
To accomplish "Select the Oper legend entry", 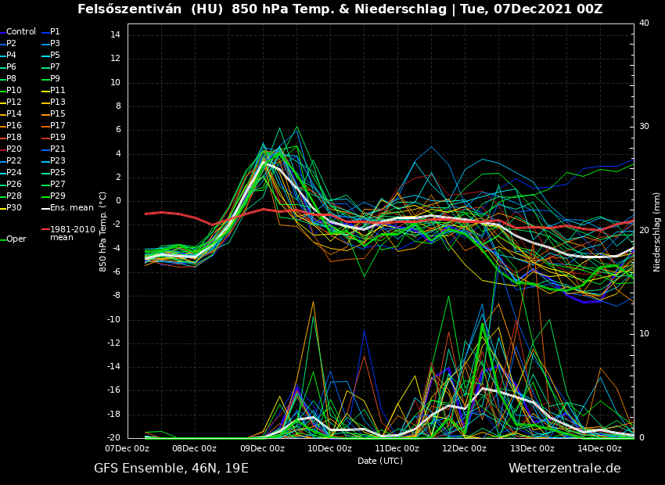I will click(x=16, y=239).
